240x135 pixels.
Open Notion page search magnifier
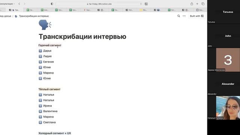(178, 16)
